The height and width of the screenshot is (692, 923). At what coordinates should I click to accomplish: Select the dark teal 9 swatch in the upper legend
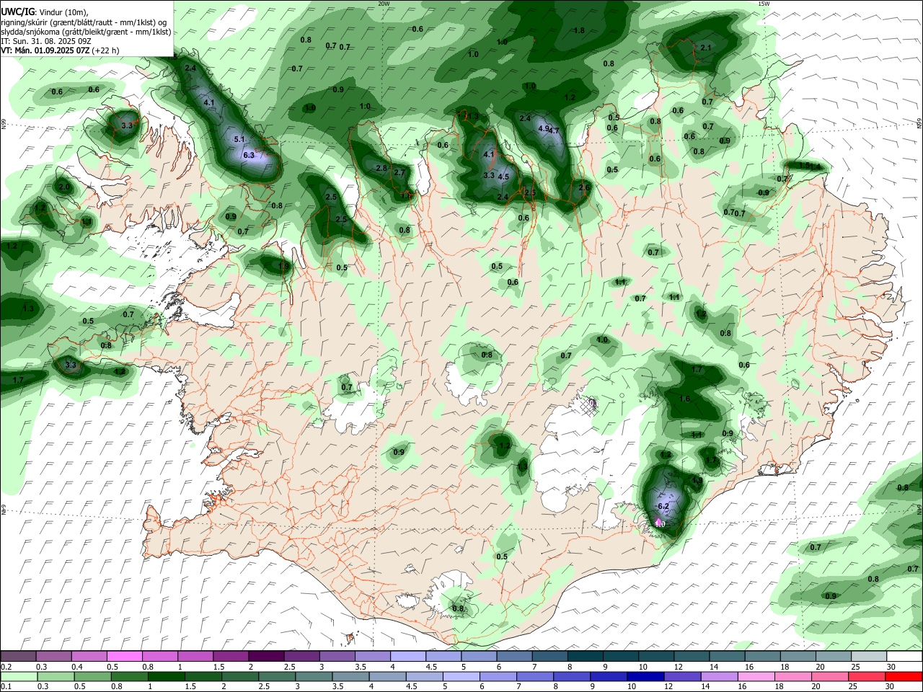(x=621, y=656)
